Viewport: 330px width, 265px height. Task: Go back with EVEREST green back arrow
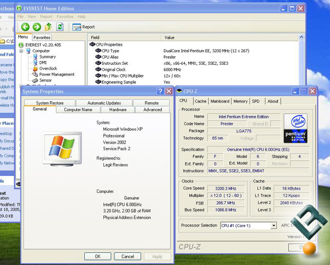tap(25, 27)
